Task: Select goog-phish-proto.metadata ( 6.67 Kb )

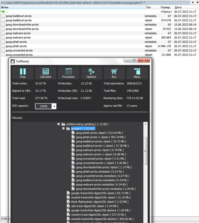Action: (x=100, y=172)
